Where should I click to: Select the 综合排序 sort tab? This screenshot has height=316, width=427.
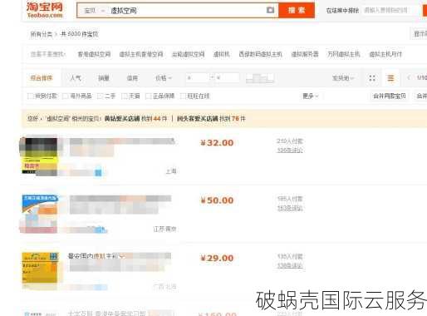click(42, 78)
